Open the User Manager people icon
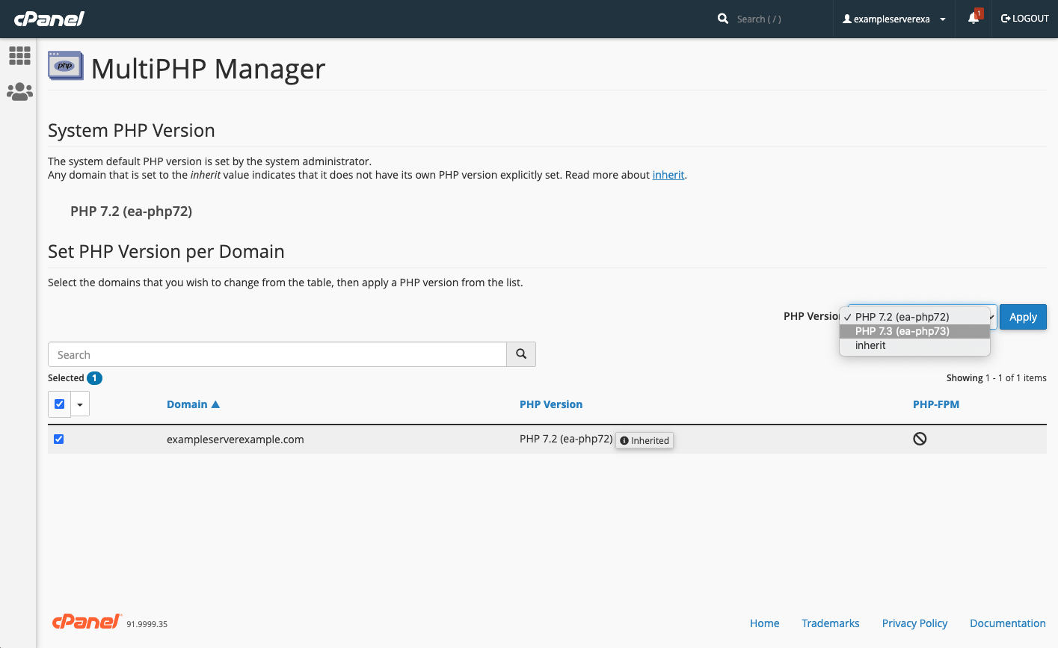This screenshot has height=648, width=1058. 19,92
